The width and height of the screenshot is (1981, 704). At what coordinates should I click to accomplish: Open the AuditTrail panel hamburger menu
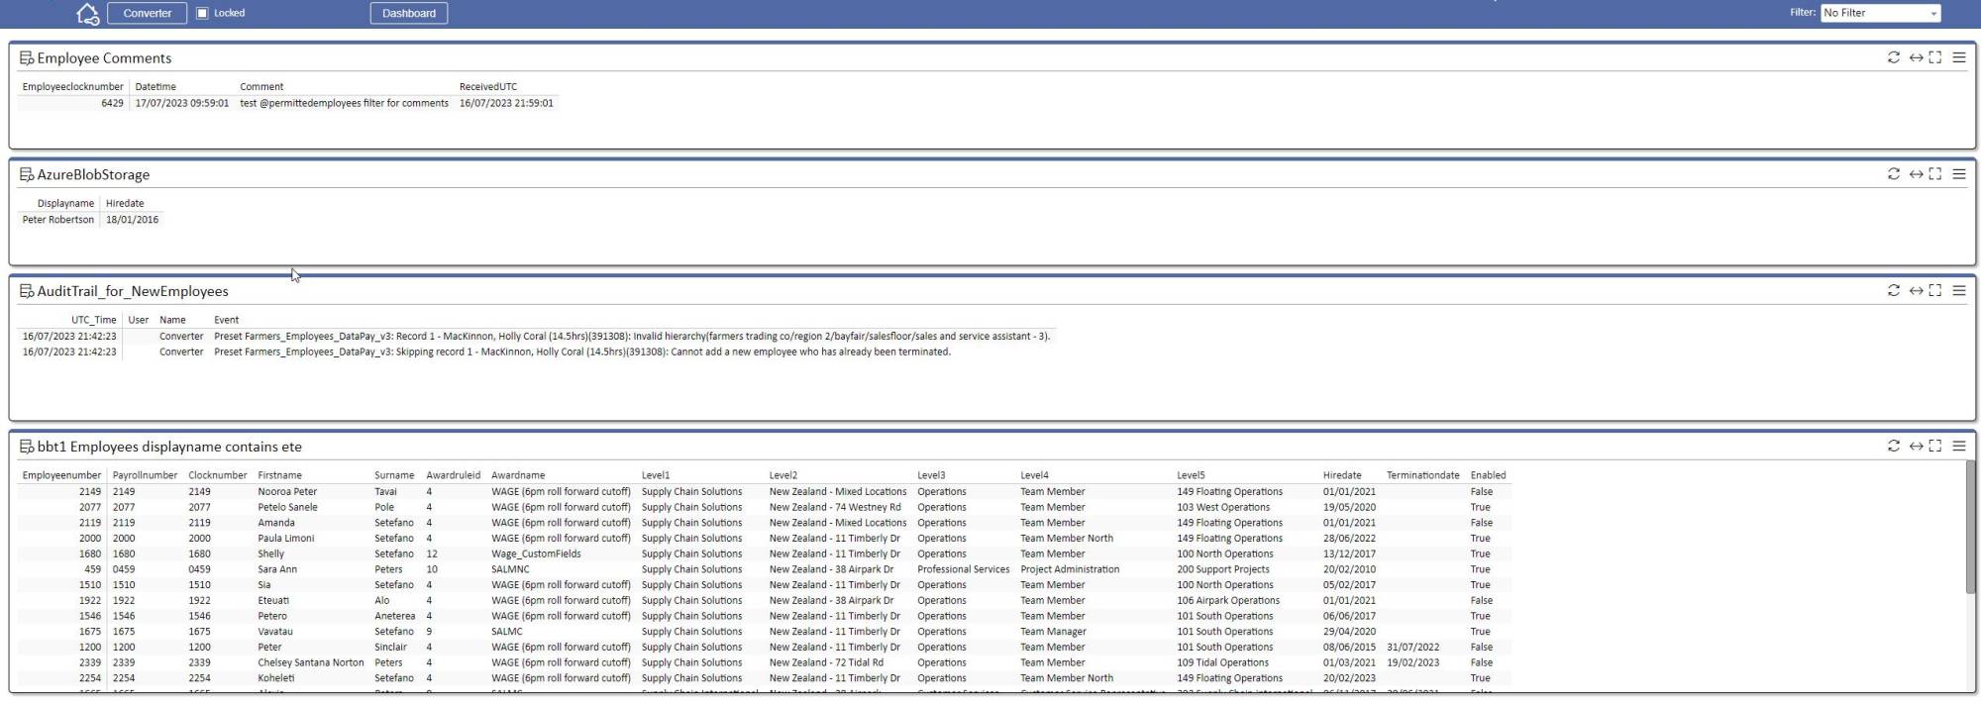pyautogui.click(x=1959, y=290)
